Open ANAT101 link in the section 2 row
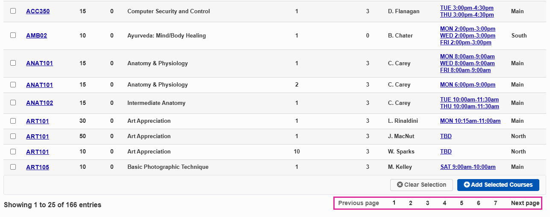This screenshot has width=550, height=217. (39, 85)
